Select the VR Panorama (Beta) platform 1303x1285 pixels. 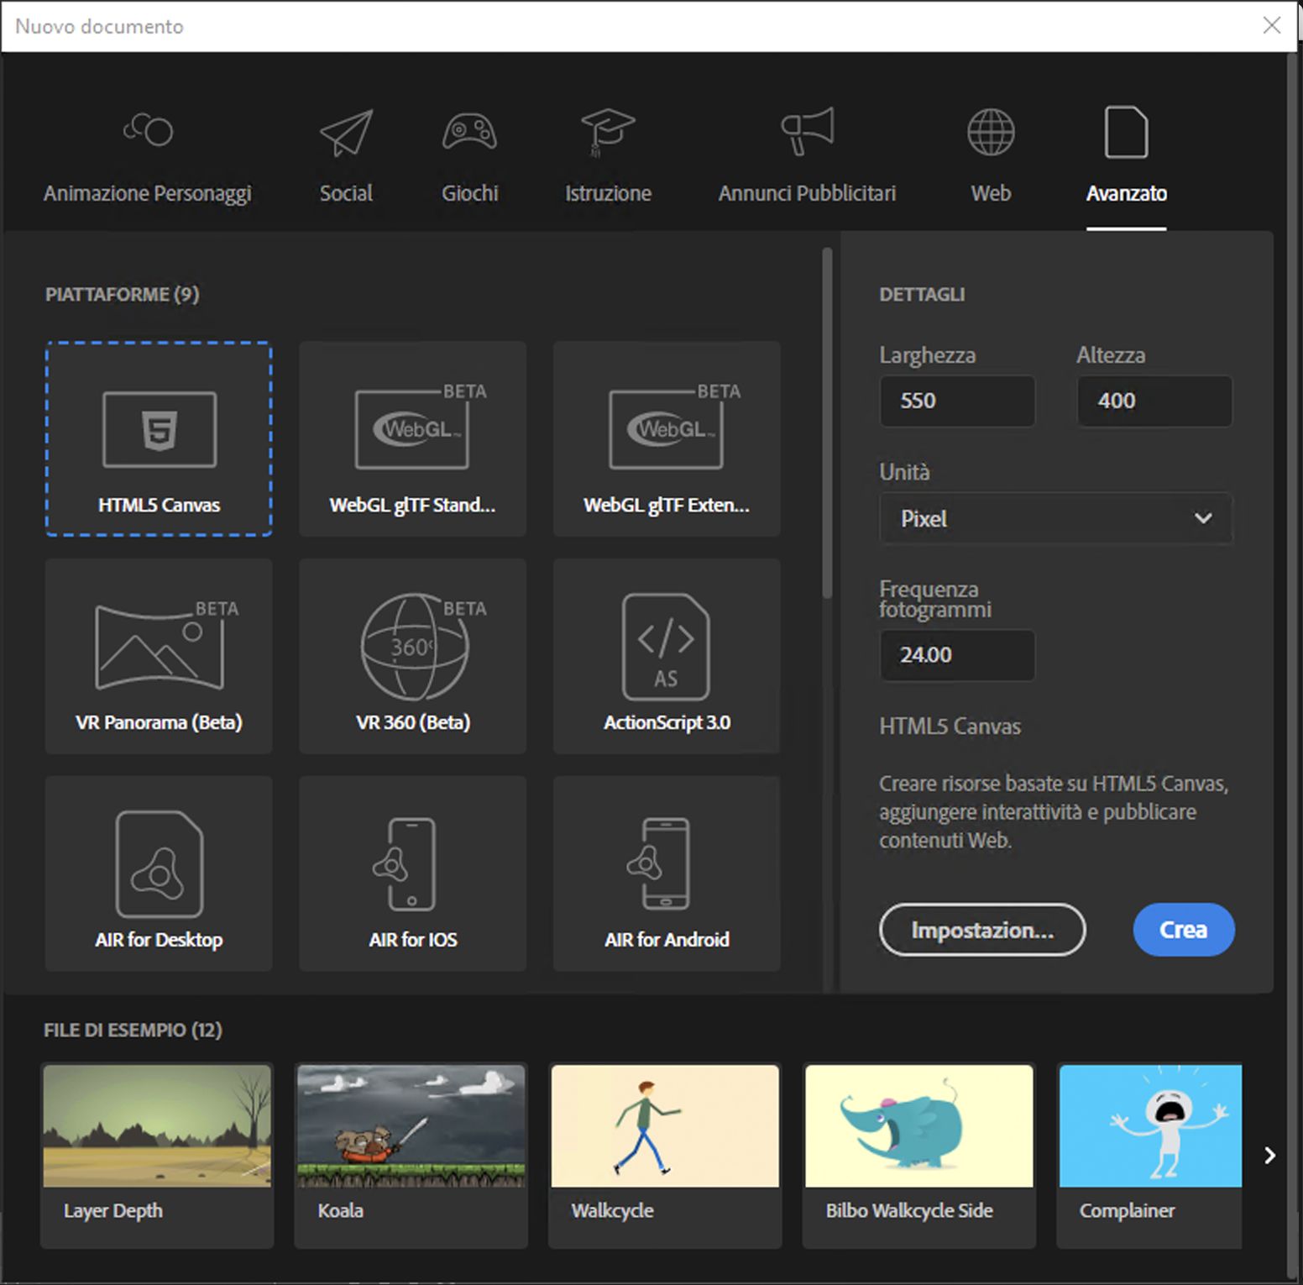click(159, 656)
